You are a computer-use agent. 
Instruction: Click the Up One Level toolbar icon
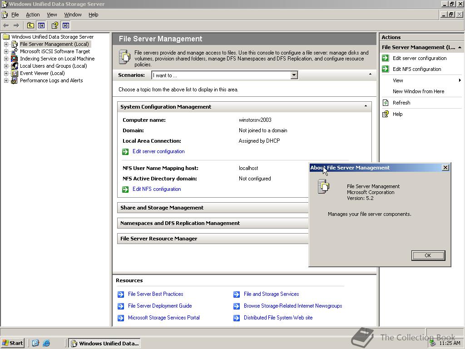(30, 25)
